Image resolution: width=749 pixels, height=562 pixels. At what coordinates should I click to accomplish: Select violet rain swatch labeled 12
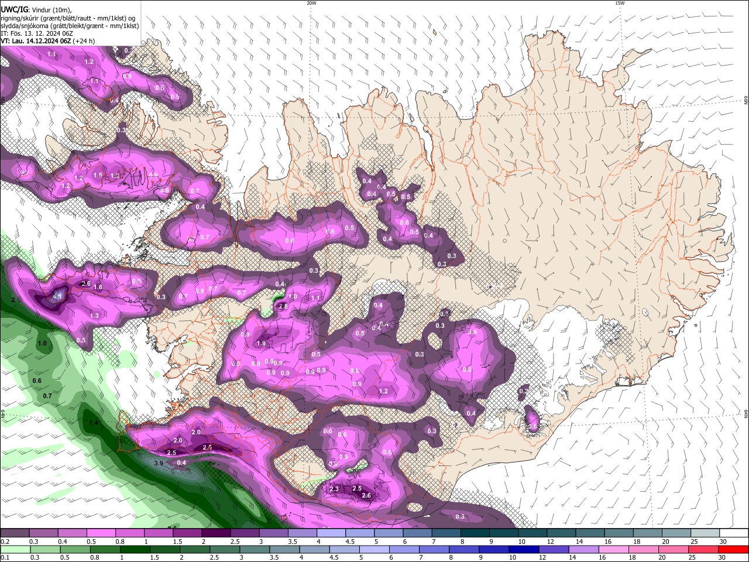pos(554,549)
